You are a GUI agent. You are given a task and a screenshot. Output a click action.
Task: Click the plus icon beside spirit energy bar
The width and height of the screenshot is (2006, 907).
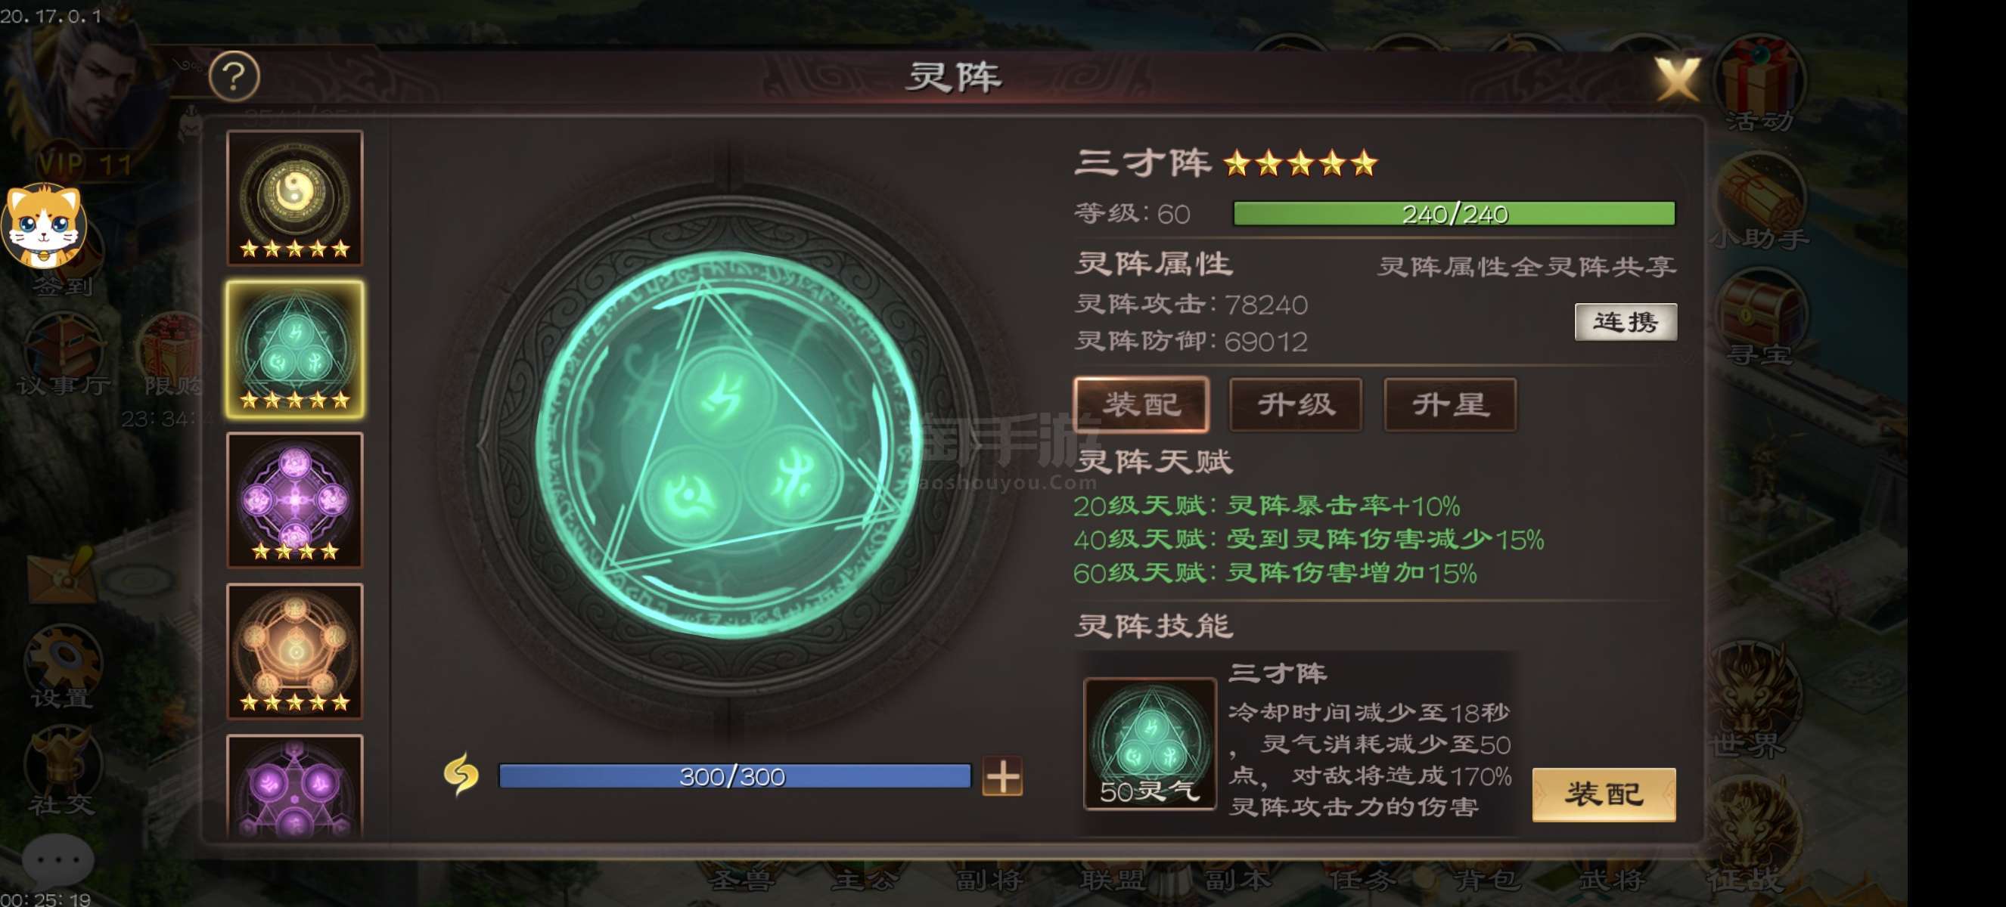[1002, 776]
